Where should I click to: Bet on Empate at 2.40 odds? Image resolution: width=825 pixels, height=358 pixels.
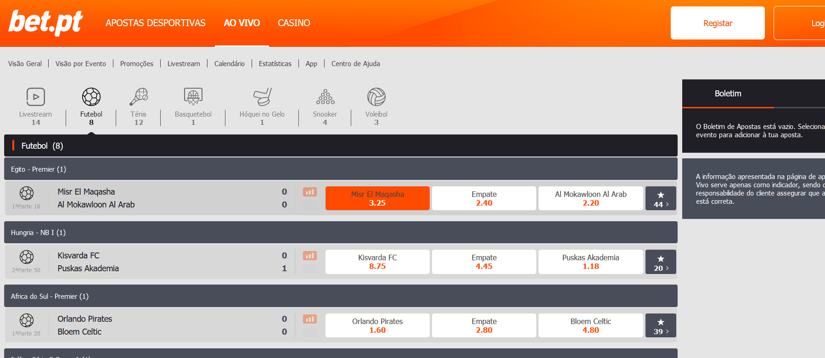[x=484, y=198]
